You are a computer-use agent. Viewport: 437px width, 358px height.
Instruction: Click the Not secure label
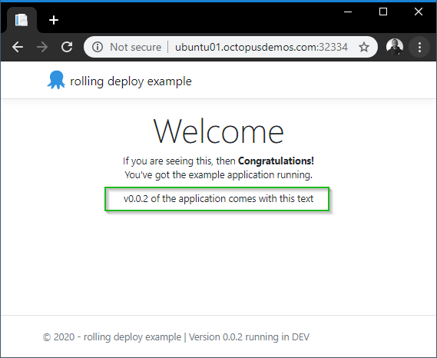pyautogui.click(x=135, y=47)
